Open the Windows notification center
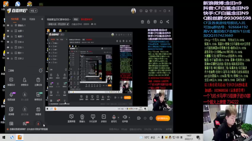The height and width of the screenshot is (141, 252). 198,137
